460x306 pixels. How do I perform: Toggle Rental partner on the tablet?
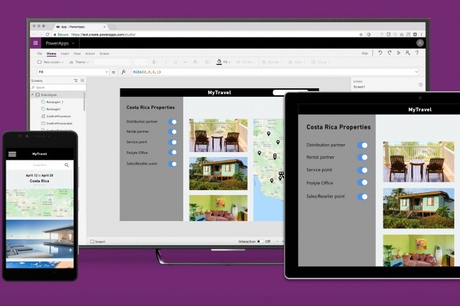point(362,158)
